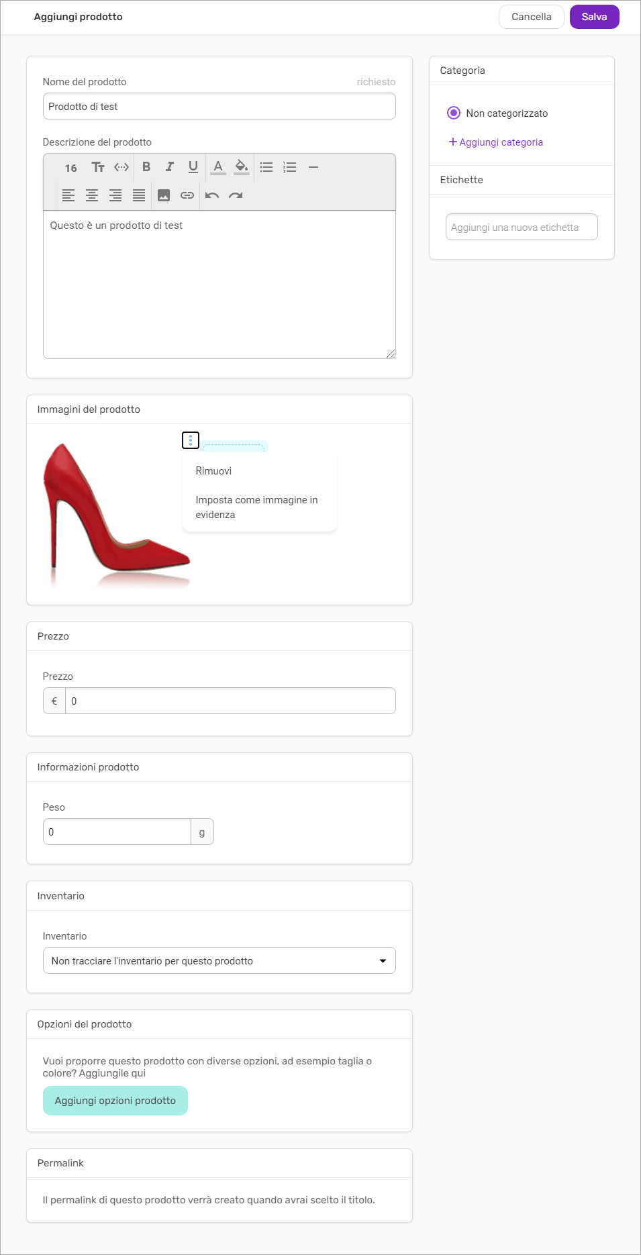Image resolution: width=641 pixels, height=1255 pixels.
Task: Insert a bulleted list
Action: [x=266, y=167]
